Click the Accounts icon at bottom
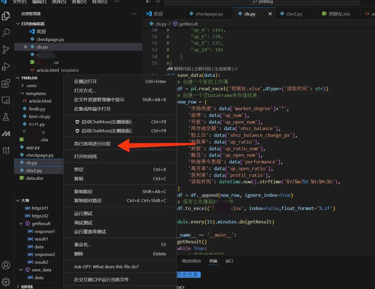 [6, 265]
